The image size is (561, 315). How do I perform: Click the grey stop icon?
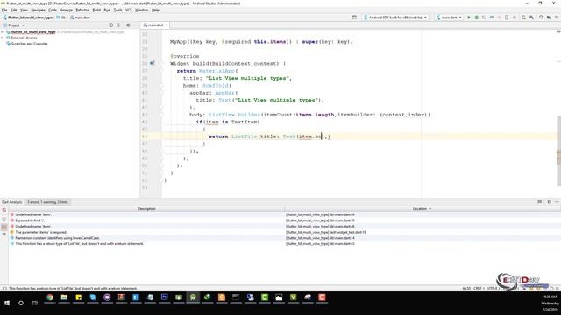[515, 17]
